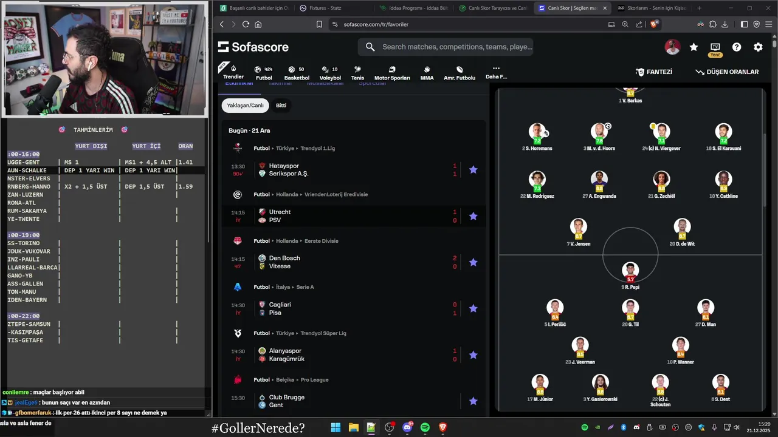Click the Search matches input field
The image size is (778, 437).
[446, 47]
